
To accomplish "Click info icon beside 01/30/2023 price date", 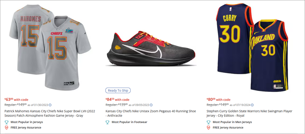I will 50,105.
